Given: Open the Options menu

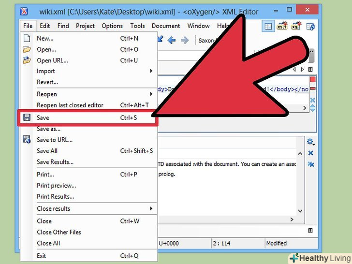Looking at the screenshot, I should point(112,26).
